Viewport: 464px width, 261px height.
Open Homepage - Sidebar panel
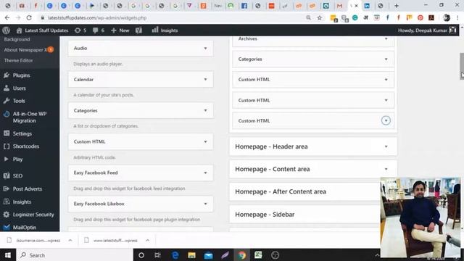click(304, 215)
